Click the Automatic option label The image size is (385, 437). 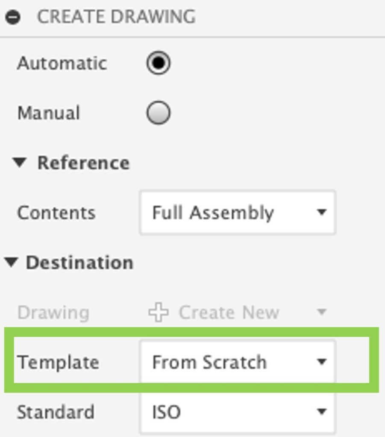coord(62,64)
